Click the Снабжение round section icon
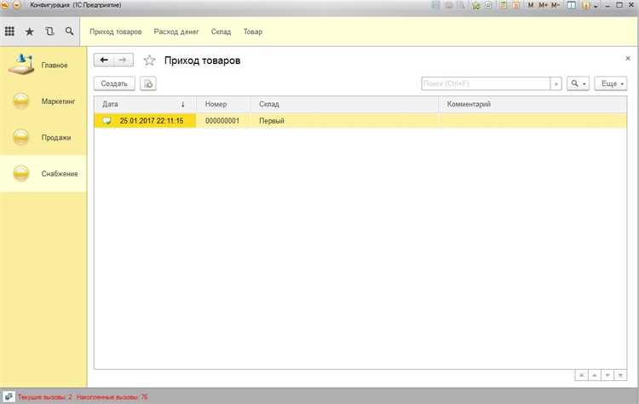The width and height of the screenshot is (639, 404). (20, 174)
